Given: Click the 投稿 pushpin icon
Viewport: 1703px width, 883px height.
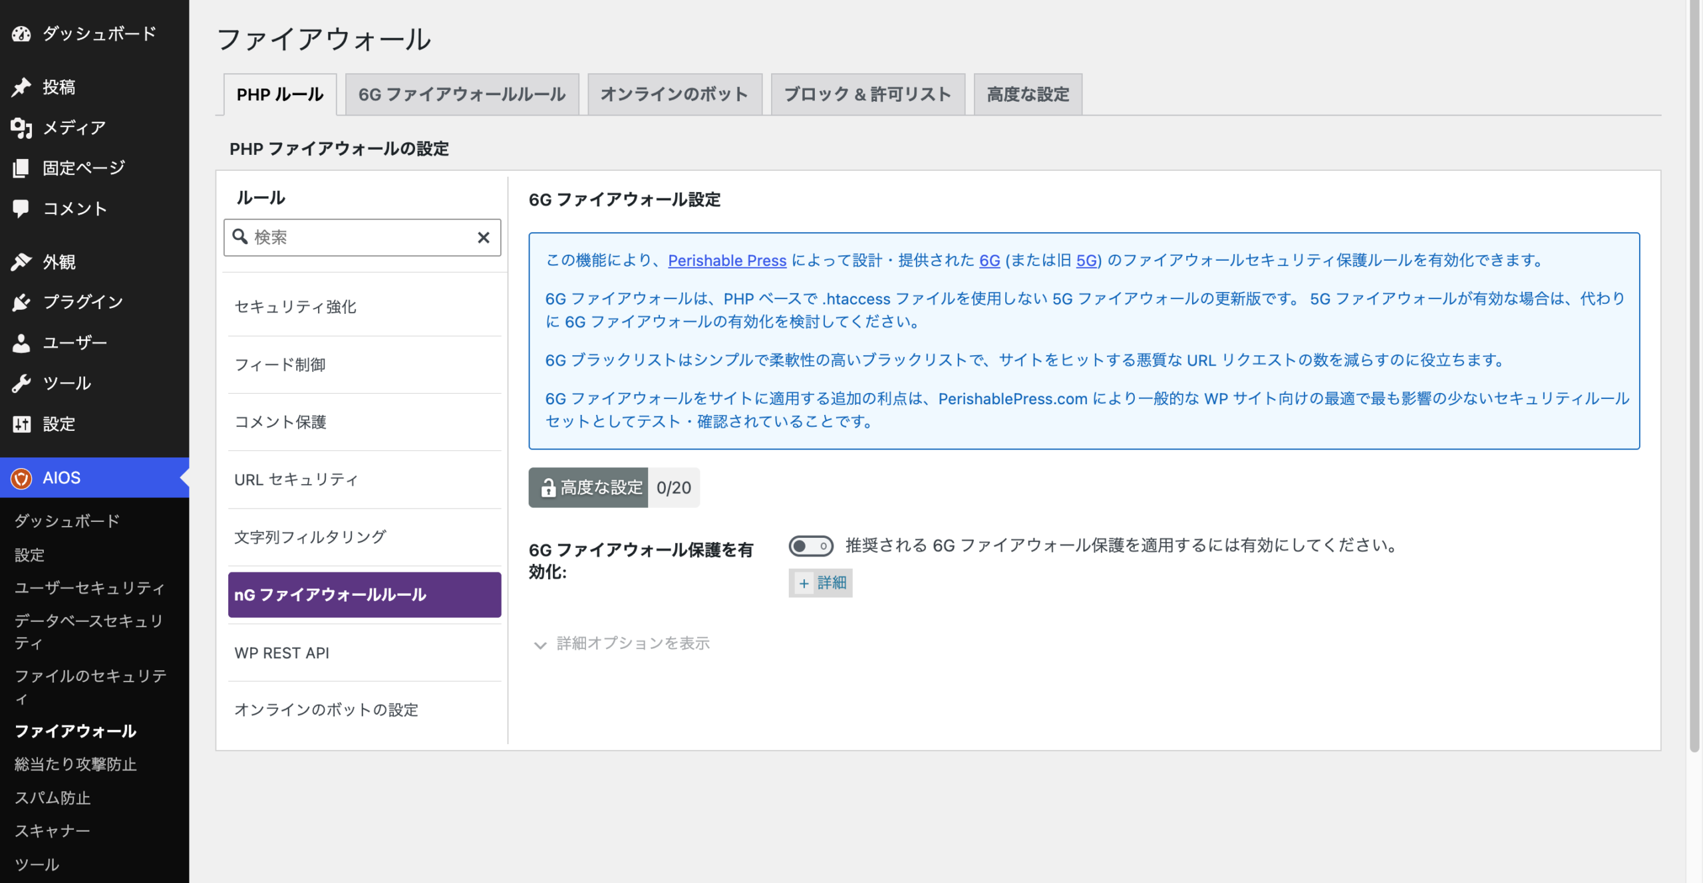Looking at the screenshot, I should coord(21,87).
